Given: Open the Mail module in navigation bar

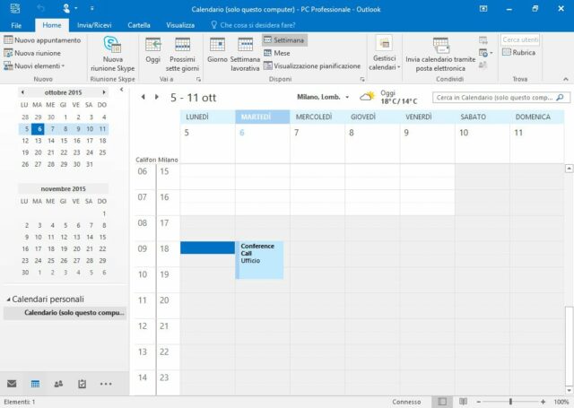Looking at the screenshot, I should 13,384.
